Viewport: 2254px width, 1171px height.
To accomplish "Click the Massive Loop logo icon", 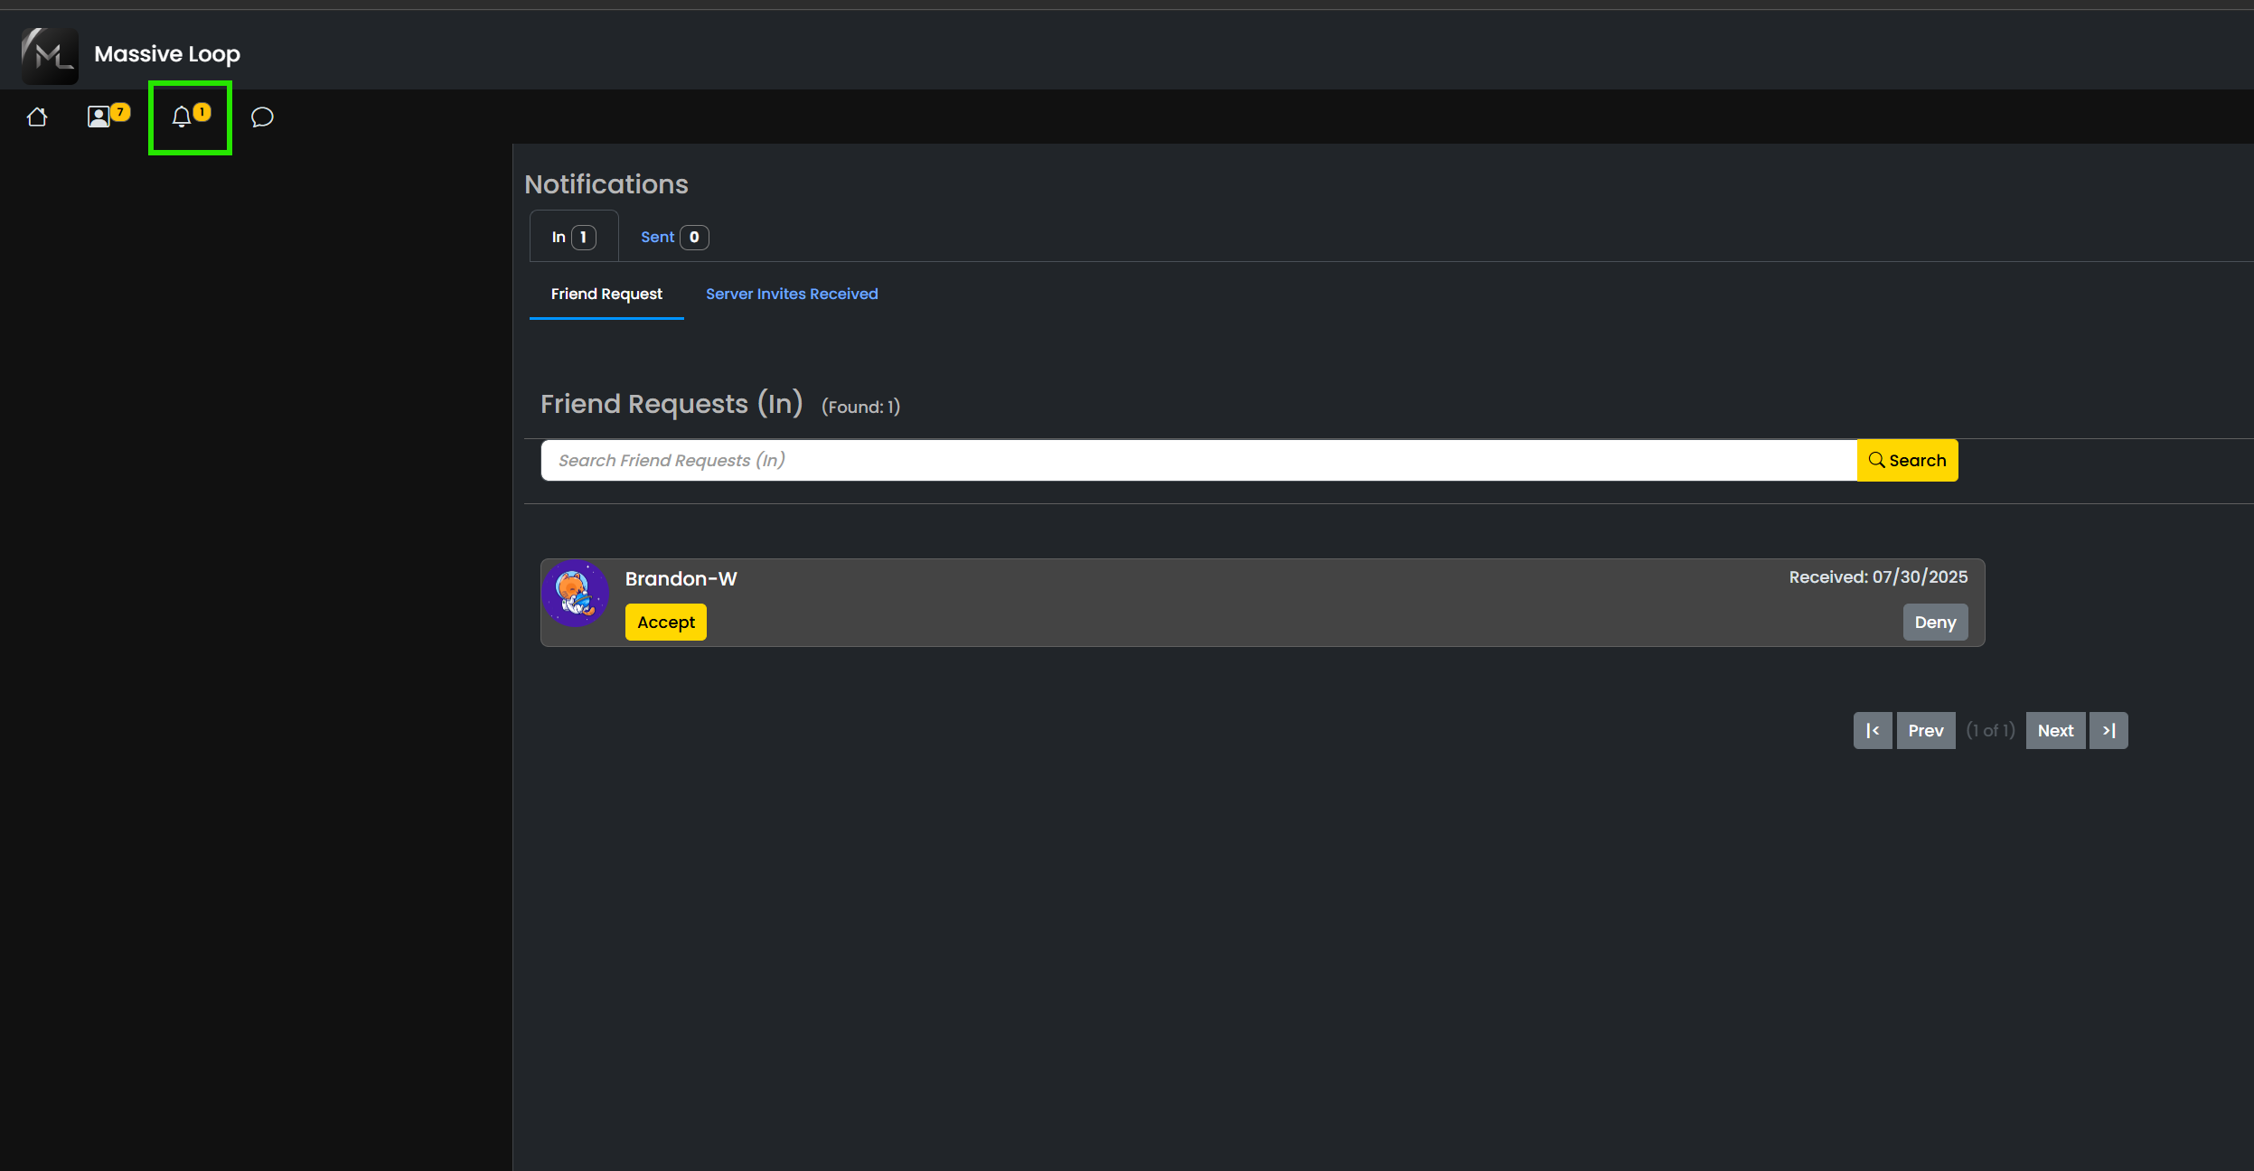I will click(x=50, y=55).
